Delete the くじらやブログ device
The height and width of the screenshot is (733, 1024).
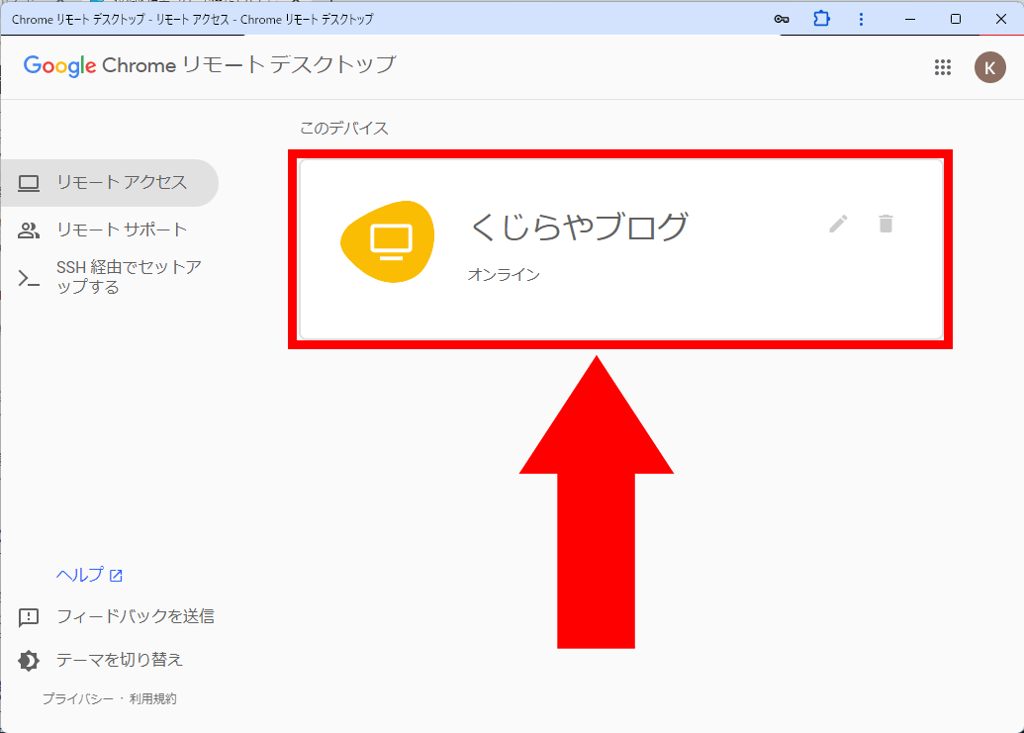886,225
